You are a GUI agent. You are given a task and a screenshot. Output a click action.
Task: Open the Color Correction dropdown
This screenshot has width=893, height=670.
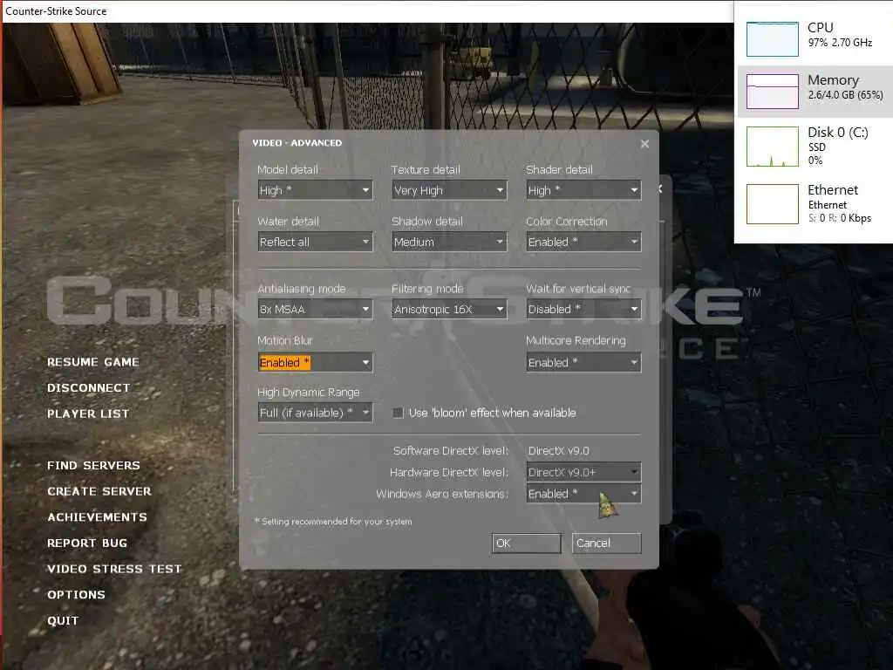click(583, 243)
